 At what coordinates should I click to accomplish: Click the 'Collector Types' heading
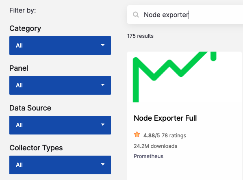point(36,148)
